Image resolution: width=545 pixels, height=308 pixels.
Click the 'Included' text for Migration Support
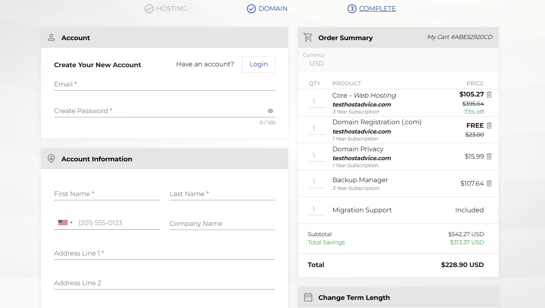coord(469,210)
